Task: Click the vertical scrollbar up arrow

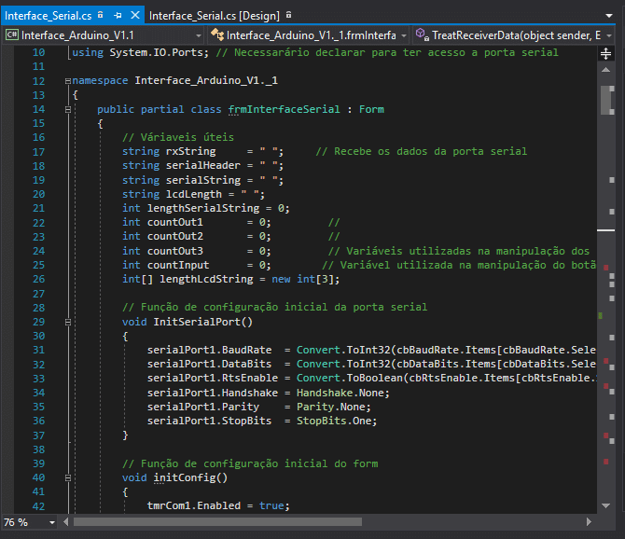Action: point(605,70)
